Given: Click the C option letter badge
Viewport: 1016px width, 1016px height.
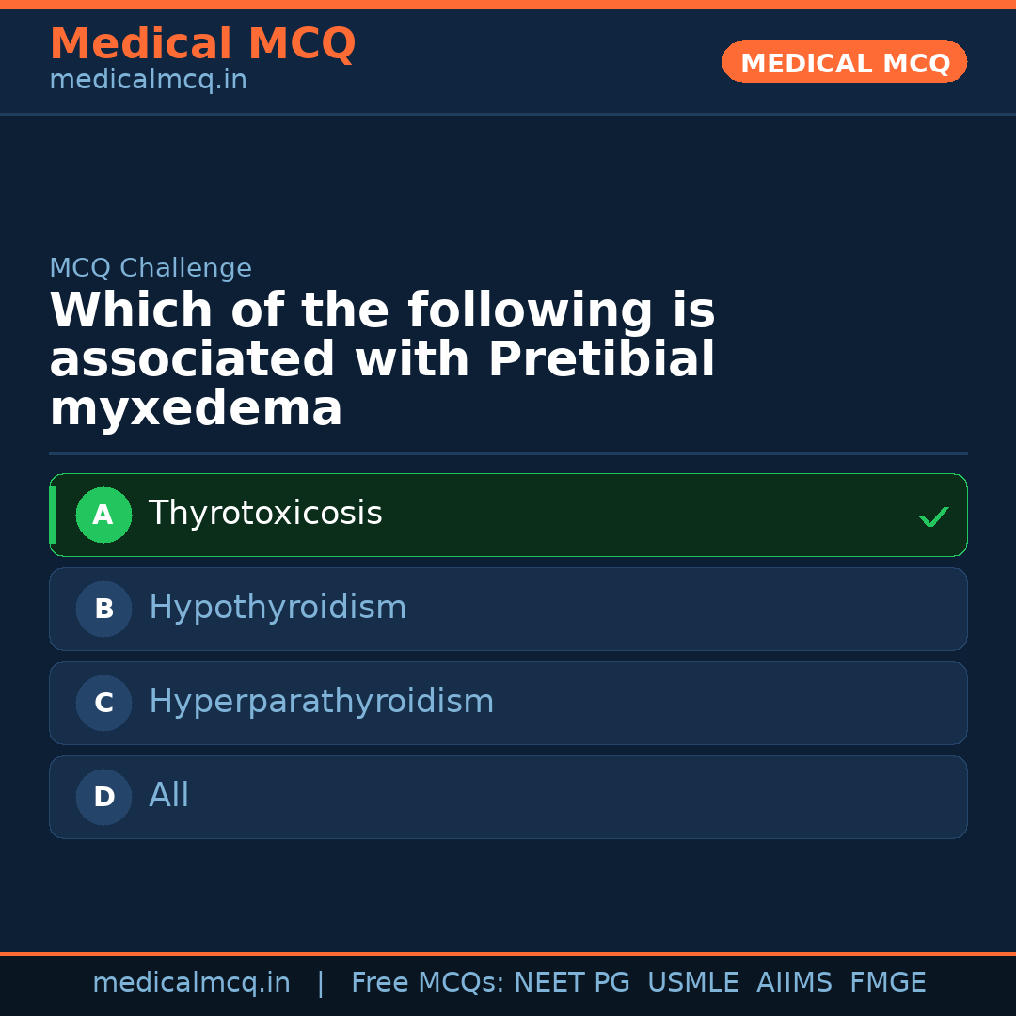Looking at the screenshot, I should click(103, 703).
